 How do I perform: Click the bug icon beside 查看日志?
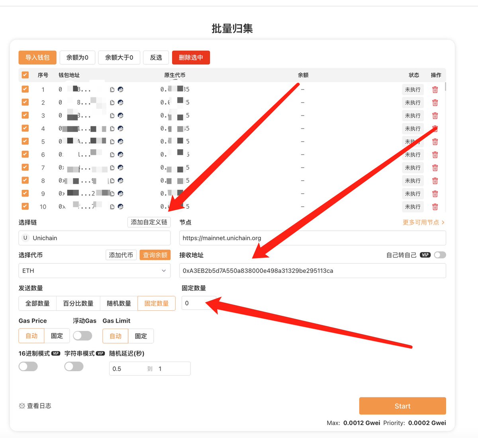[x=22, y=406]
